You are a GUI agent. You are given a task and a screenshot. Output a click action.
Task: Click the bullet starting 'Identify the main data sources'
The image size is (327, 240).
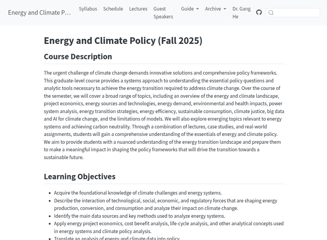(x=139, y=216)
